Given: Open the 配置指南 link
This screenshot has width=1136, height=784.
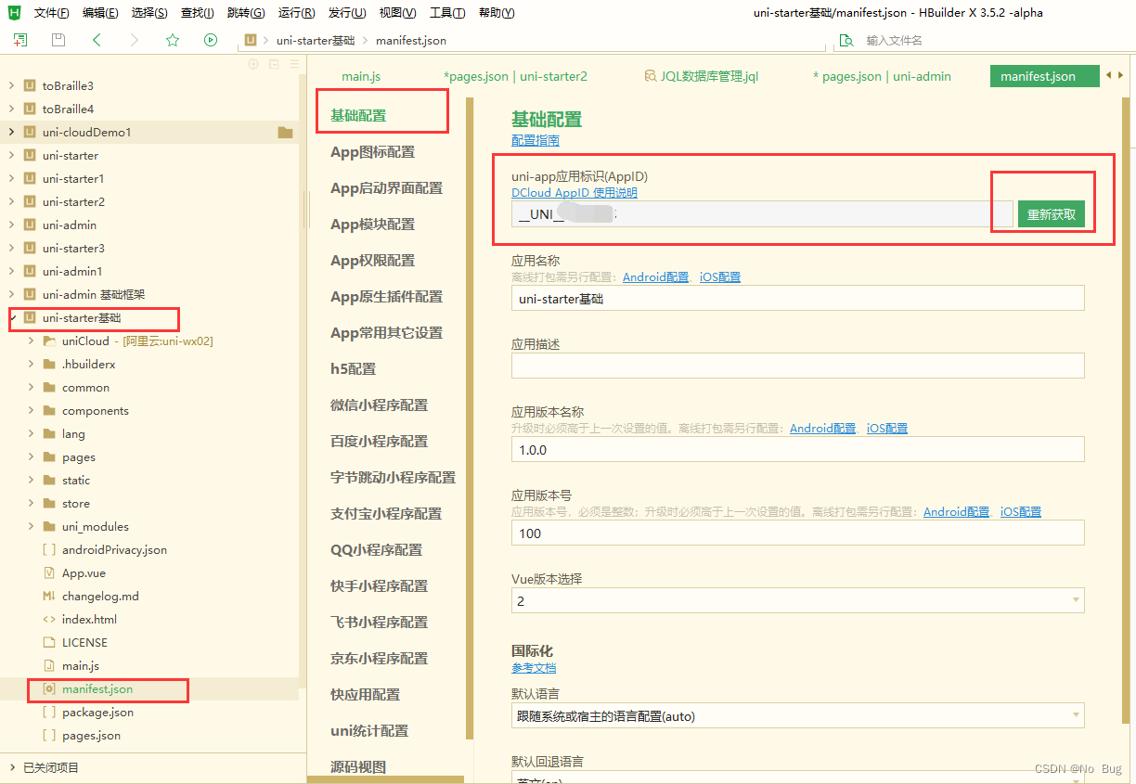Looking at the screenshot, I should [x=536, y=141].
